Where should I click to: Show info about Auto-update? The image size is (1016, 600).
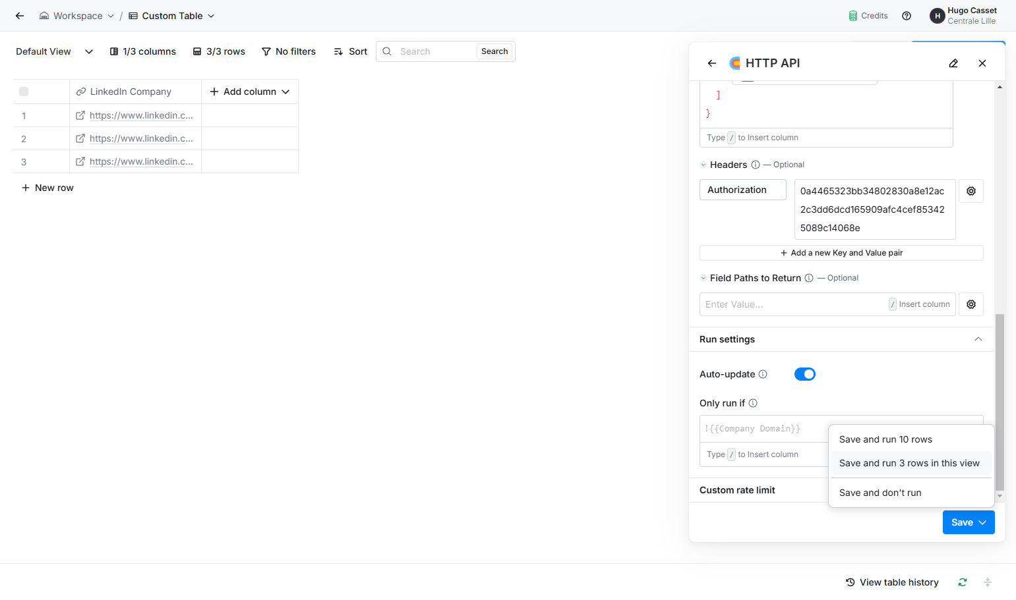coord(763,374)
